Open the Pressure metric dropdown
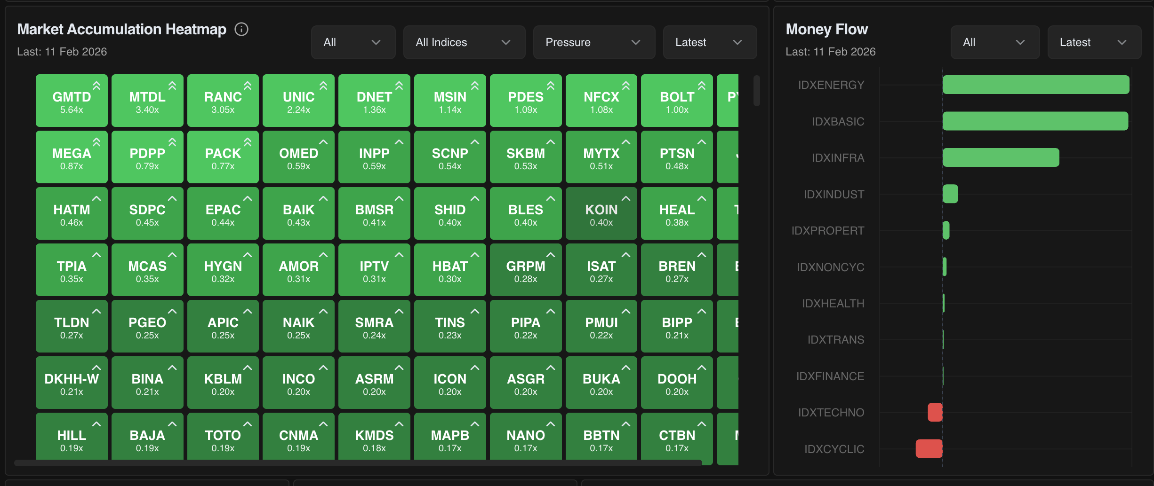1154x486 pixels. tap(594, 42)
